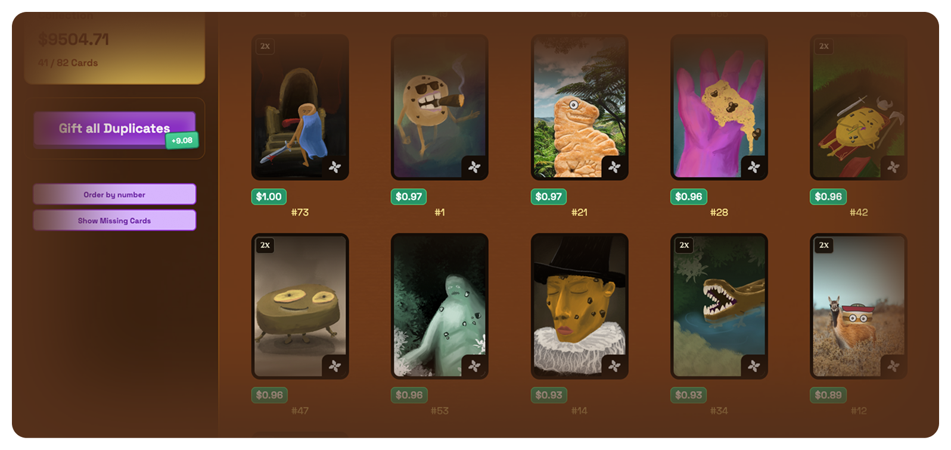Click pinwheel icon on card #47

point(335,366)
